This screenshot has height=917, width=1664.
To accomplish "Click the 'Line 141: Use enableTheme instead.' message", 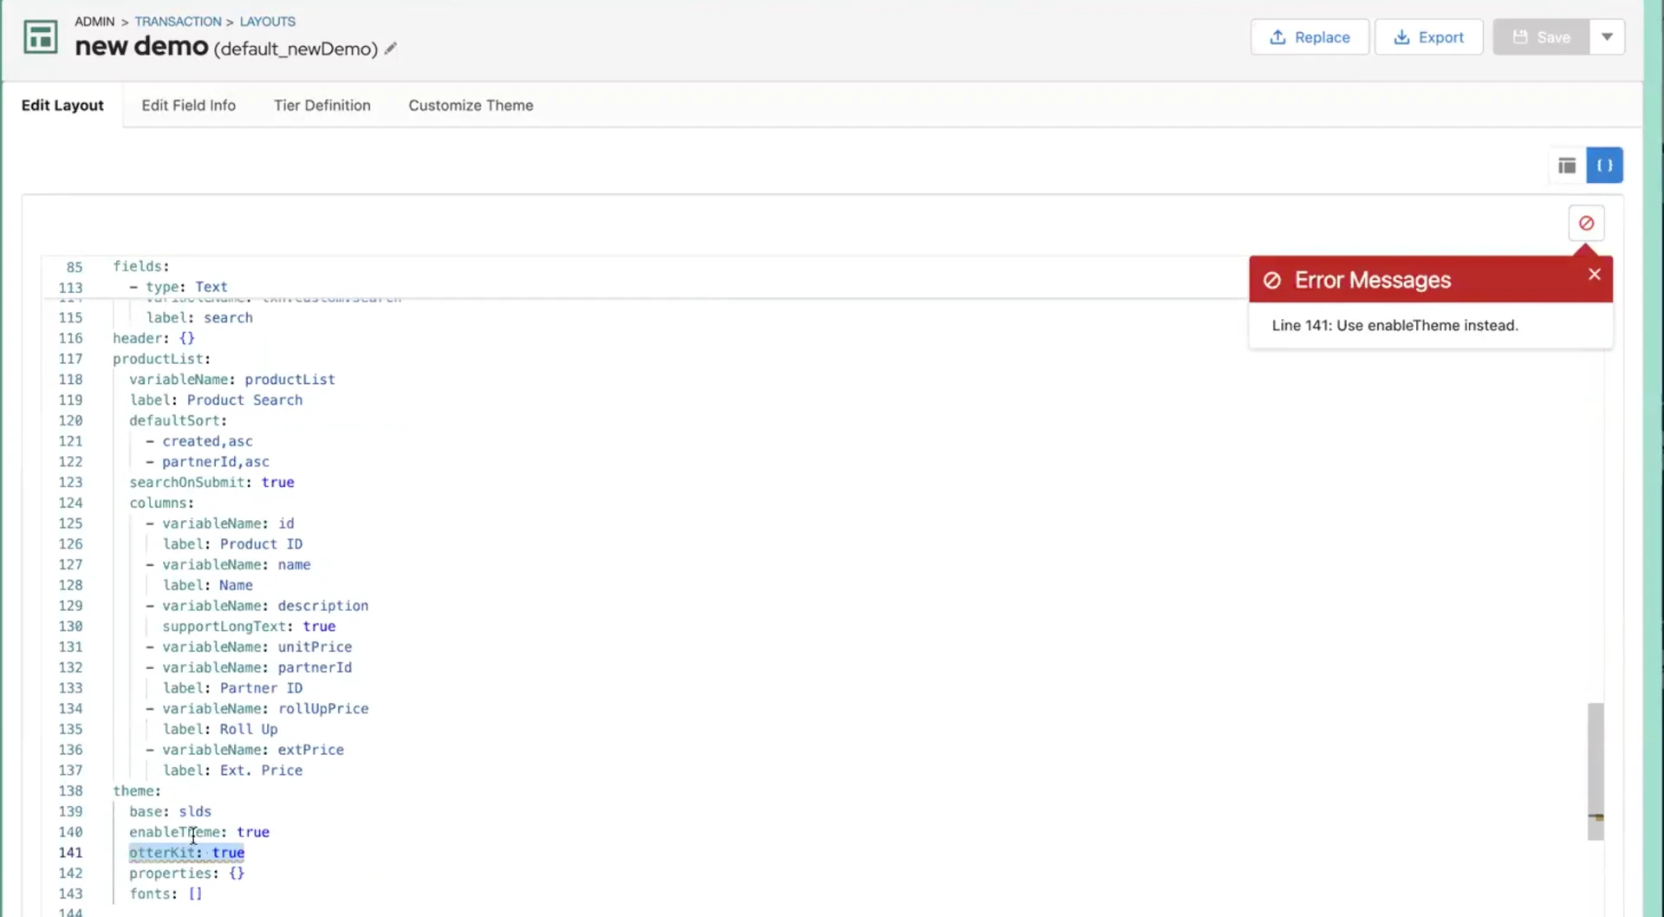I will [x=1394, y=326].
